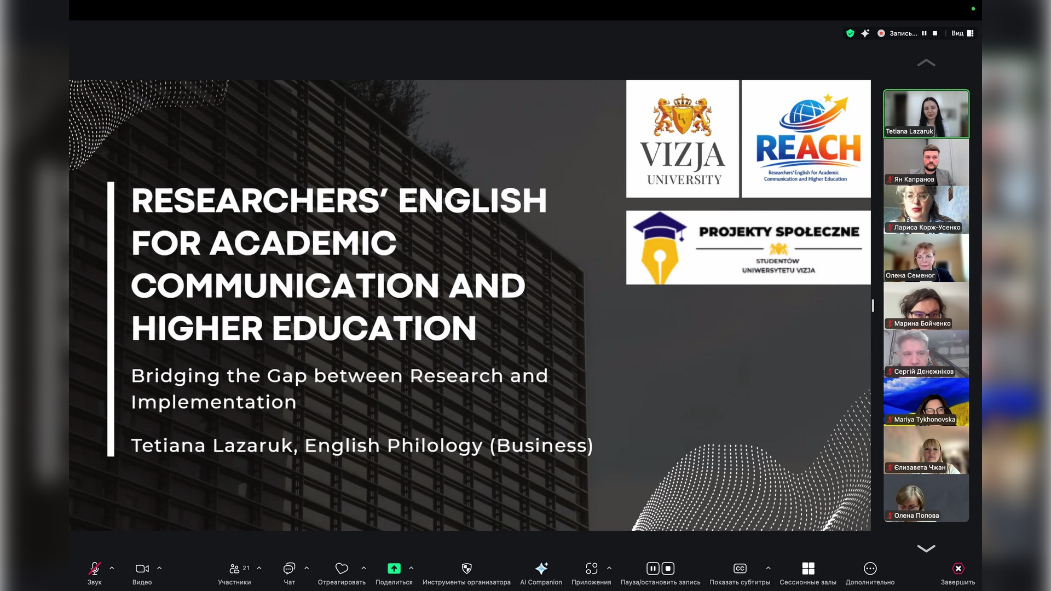
Task: Click the React heart icon
Action: click(342, 569)
